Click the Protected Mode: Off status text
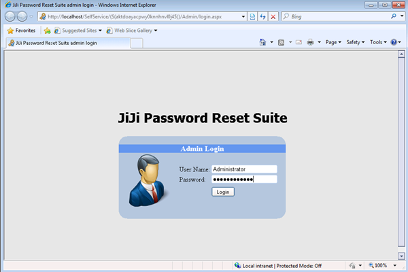 299,266
